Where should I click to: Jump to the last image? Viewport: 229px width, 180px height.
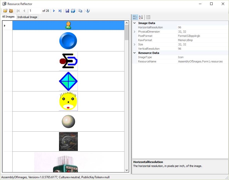pyautogui.click(x=60, y=11)
